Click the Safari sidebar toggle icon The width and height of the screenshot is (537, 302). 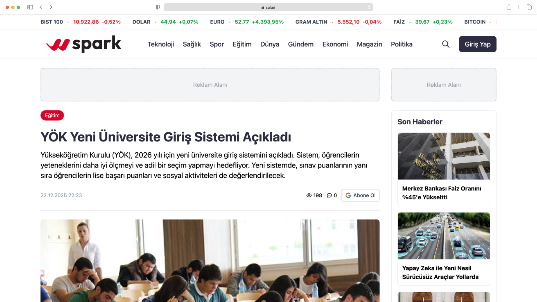[x=30, y=7]
